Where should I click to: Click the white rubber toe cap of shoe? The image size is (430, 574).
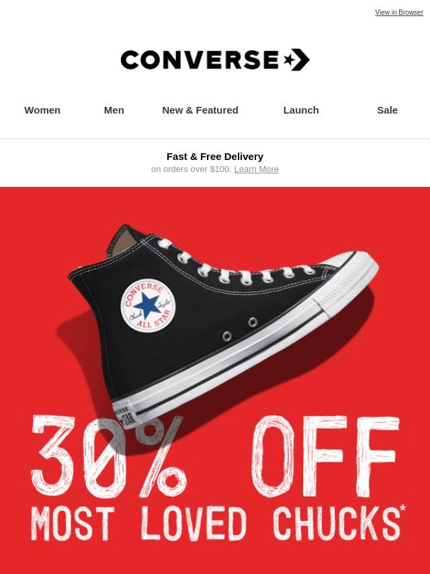coord(346,282)
